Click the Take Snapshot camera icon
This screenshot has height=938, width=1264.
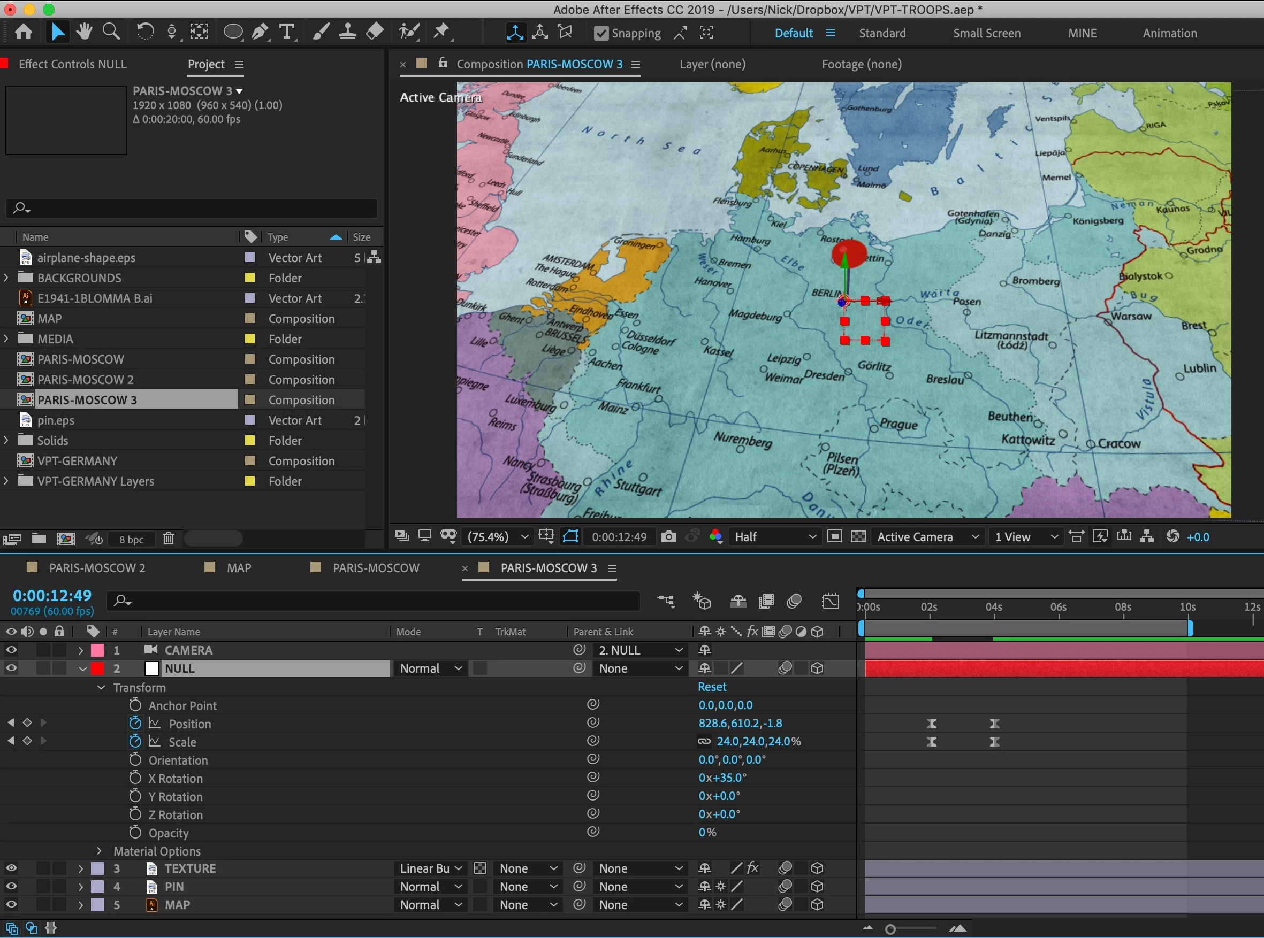tap(668, 536)
